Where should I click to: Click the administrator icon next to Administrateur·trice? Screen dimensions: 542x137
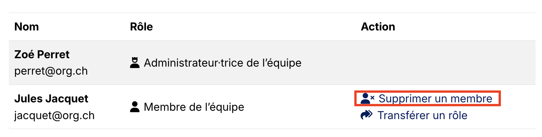pyautogui.click(x=135, y=63)
